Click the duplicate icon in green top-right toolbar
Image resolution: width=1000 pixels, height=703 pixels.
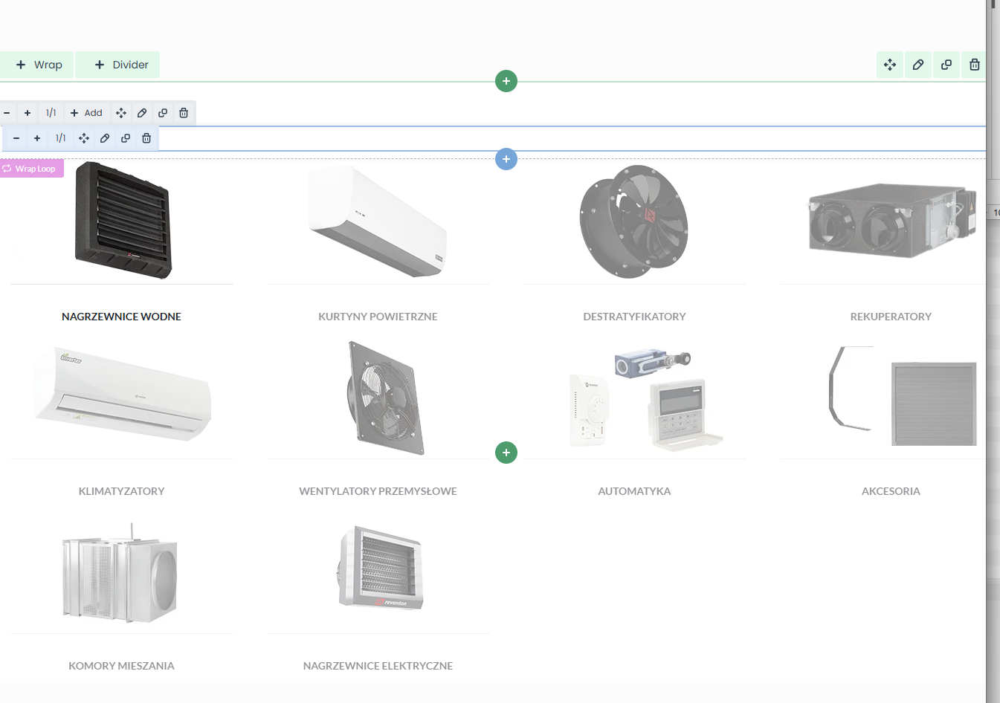point(946,65)
